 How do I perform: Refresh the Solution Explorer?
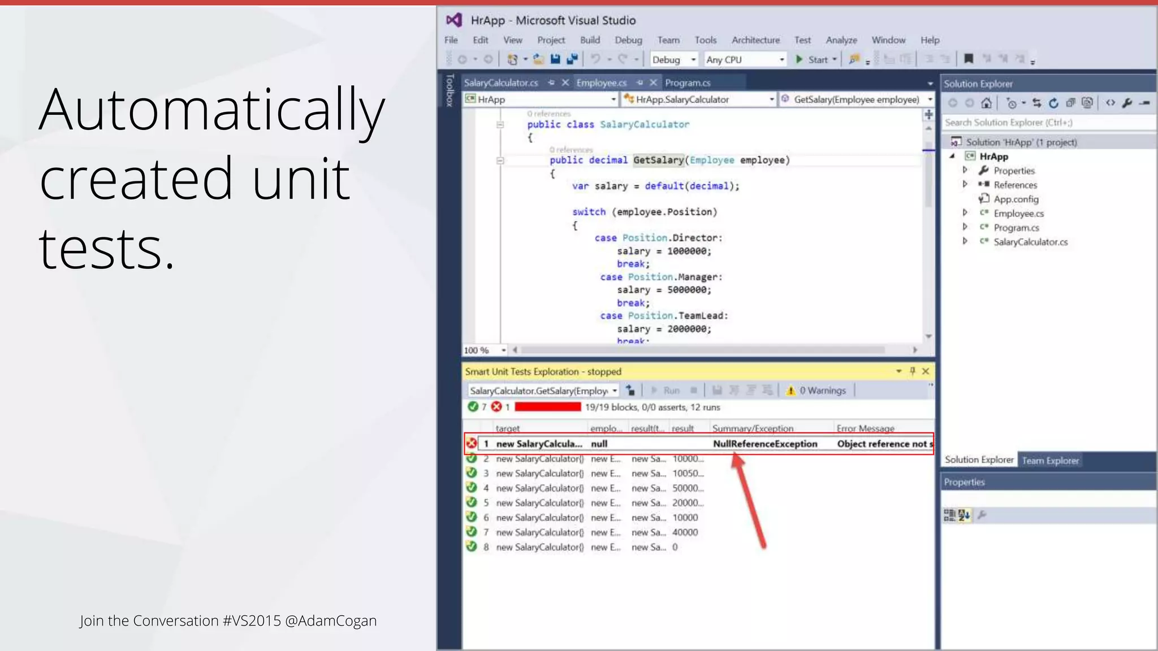point(1053,103)
